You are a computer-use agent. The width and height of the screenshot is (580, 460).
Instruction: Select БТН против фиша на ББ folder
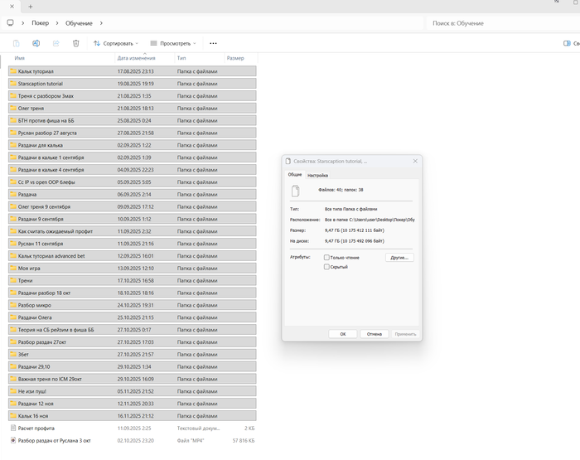pos(132,120)
